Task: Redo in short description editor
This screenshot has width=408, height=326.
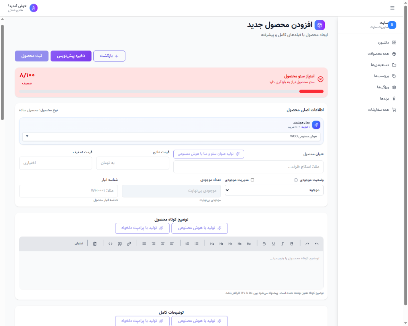Action: click(307, 244)
